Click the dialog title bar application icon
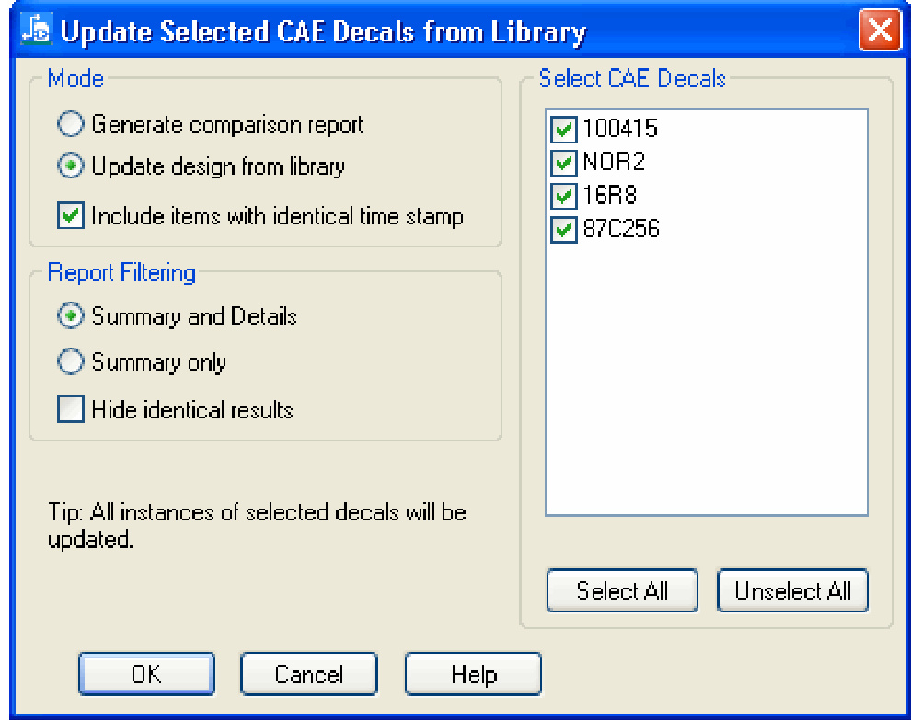 click(35, 30)
